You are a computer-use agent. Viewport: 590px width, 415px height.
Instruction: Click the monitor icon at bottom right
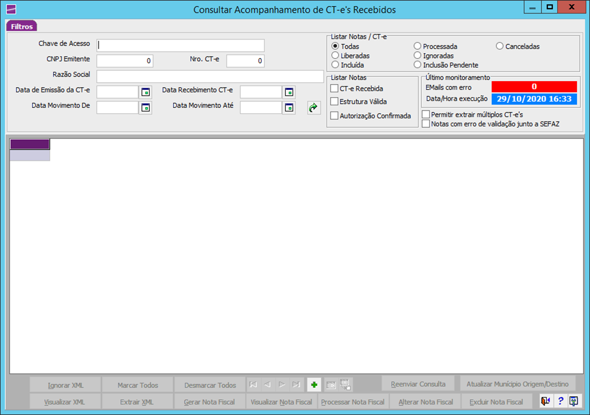coord(574,401)
